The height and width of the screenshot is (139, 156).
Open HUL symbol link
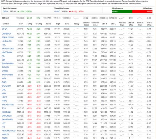tap(4, 45)
